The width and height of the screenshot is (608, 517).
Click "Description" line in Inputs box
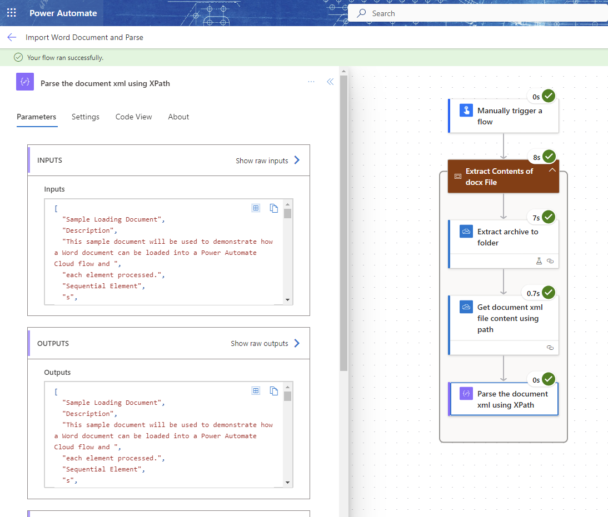pos(89,230)
